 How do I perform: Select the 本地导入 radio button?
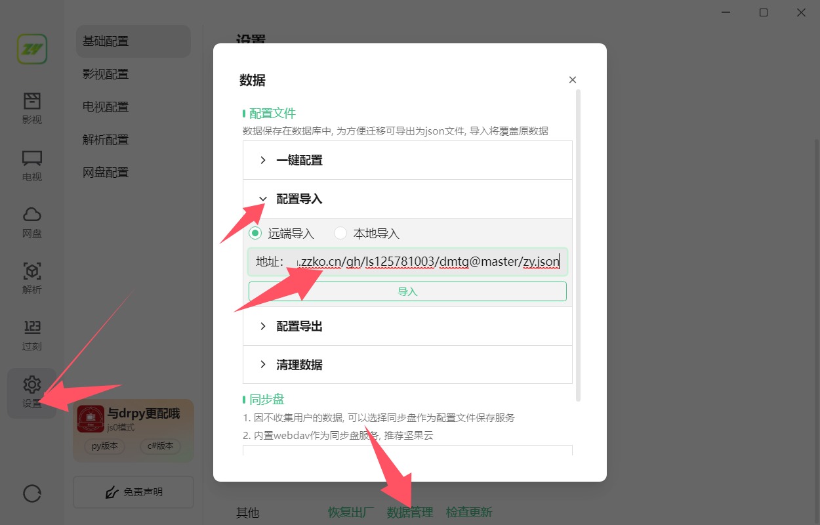click(340, 233)
